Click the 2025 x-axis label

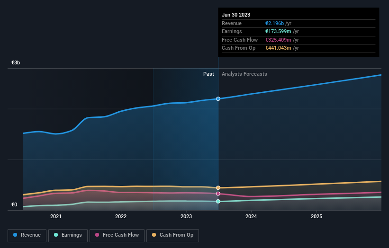[x=317, y=217]
